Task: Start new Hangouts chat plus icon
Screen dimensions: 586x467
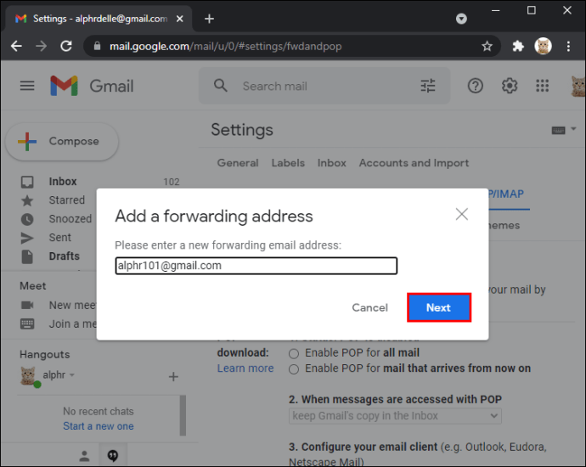Action: 173,377
